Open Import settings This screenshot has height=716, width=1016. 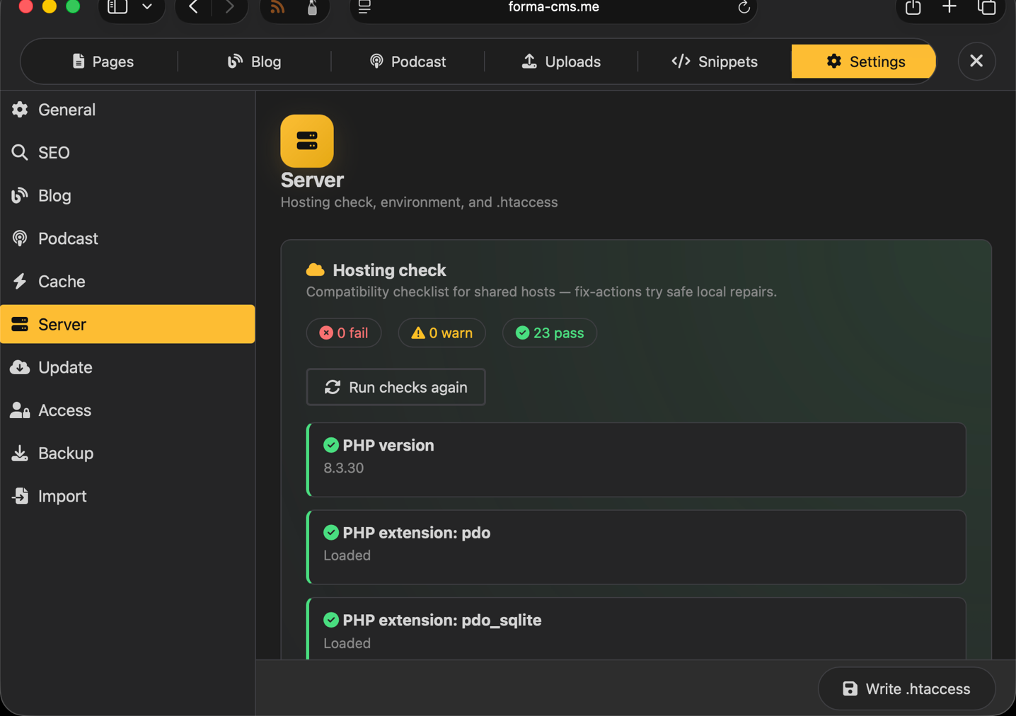[x=127, y=496]
